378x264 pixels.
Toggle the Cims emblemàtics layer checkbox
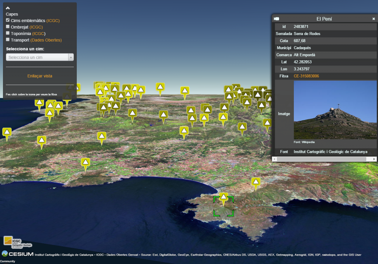8,20
